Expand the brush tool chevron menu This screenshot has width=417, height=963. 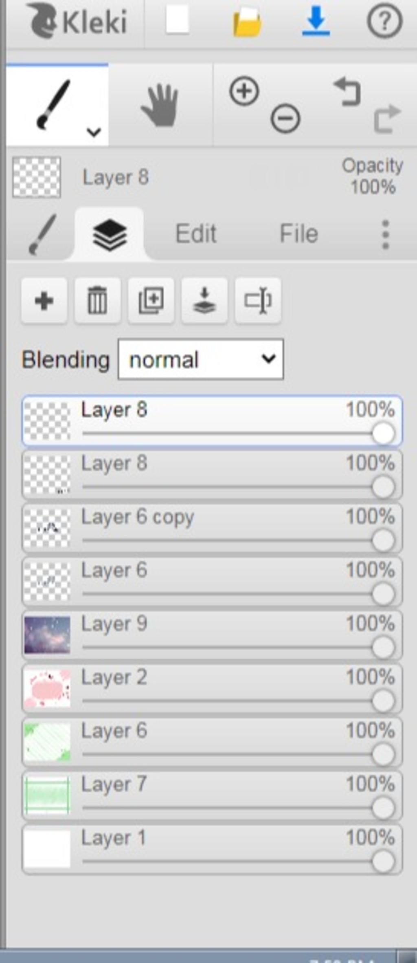click(94, 132)
